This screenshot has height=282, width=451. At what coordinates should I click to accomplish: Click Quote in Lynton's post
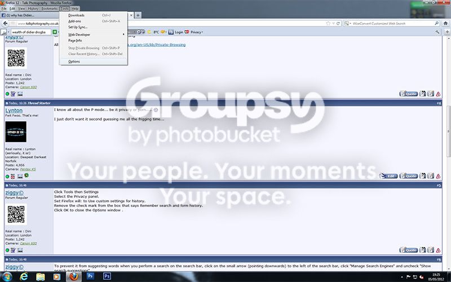pos(408,176)
